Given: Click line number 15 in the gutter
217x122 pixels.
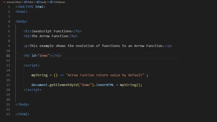Looking at the screenshot, I should (x=8, y=75).
